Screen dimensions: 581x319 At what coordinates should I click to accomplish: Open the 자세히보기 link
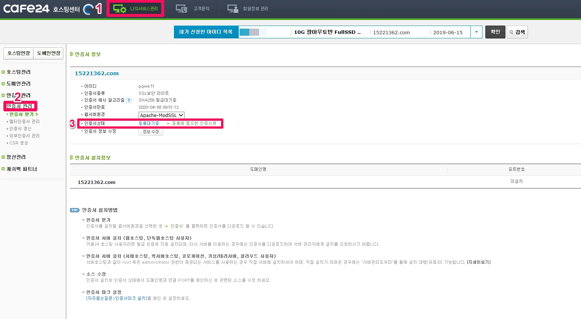[x=479, y=262]
